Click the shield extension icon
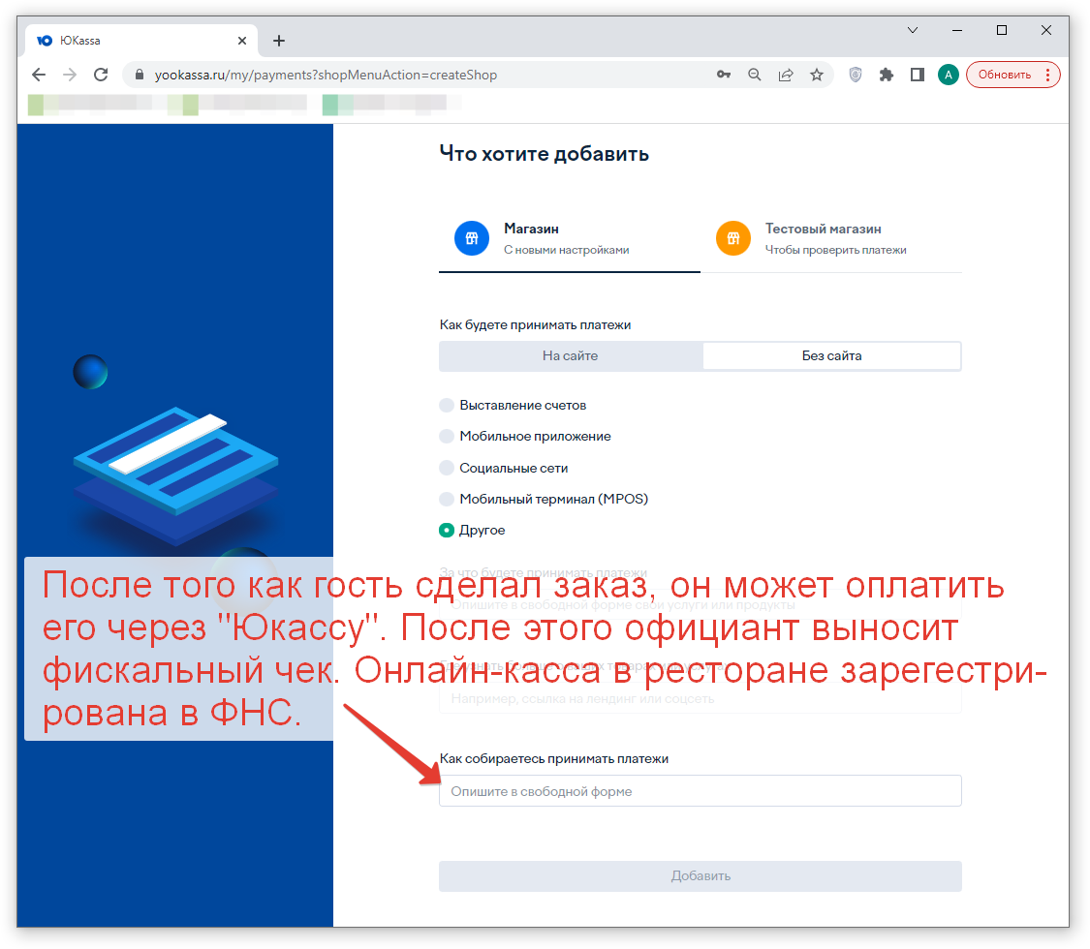The height and width of the screenshot is (949, 1090). [x=856, y=75]
